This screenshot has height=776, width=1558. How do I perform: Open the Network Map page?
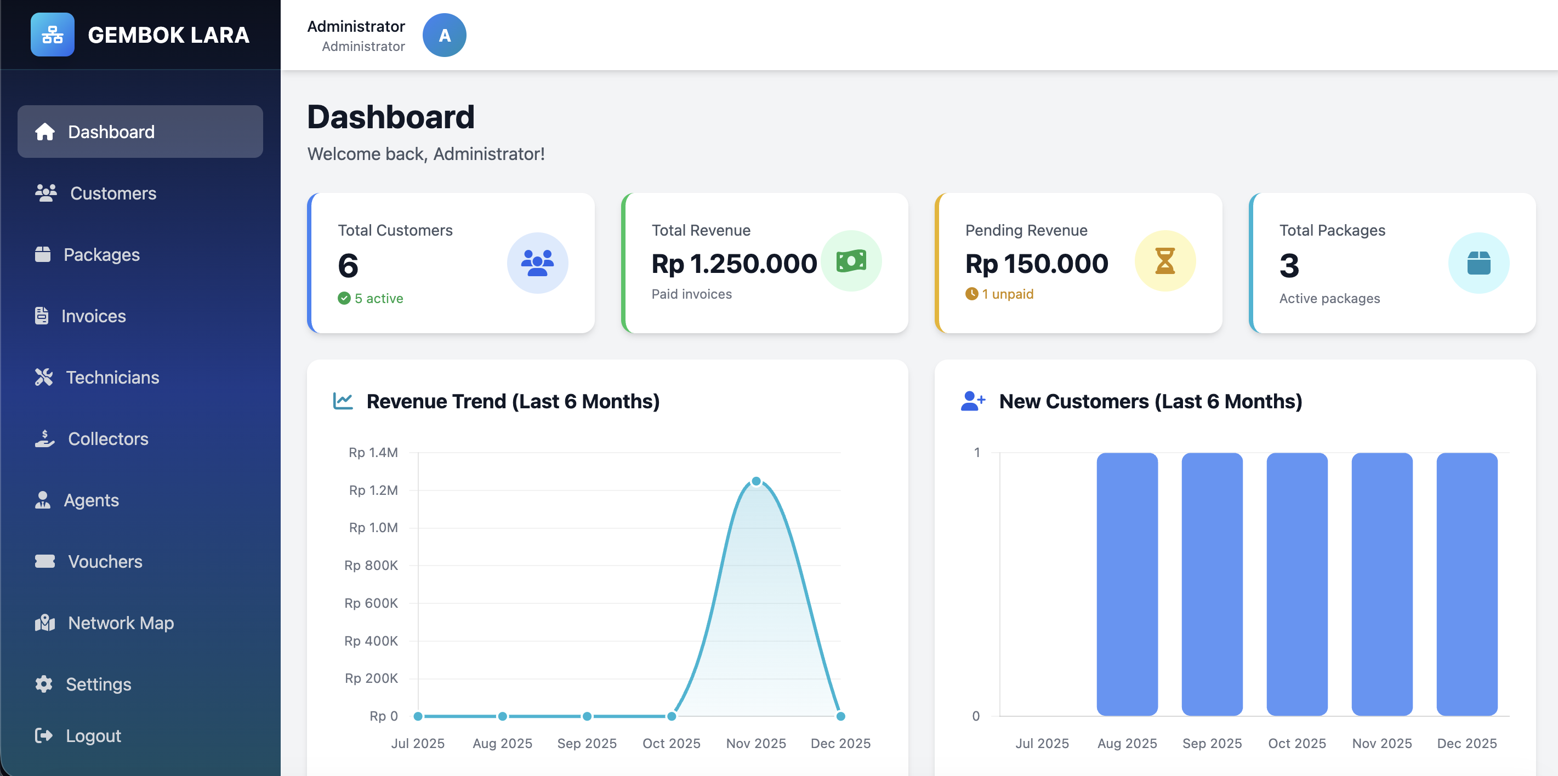point(121,623)
